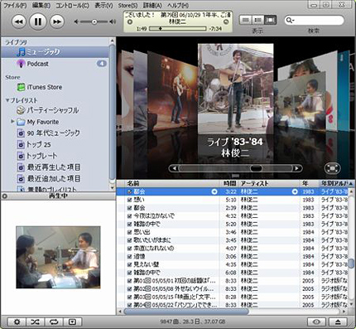Image resolution: width=356 pixels, height=329 pixels.
Task: Sort tracks by the 名前 column header
Action: coord(173,183)
